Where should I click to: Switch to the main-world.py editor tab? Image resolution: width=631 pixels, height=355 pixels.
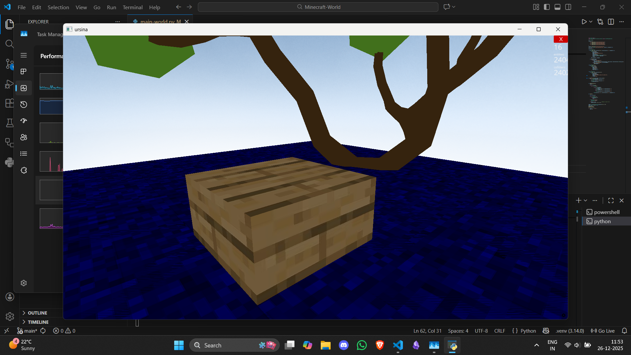158,22
